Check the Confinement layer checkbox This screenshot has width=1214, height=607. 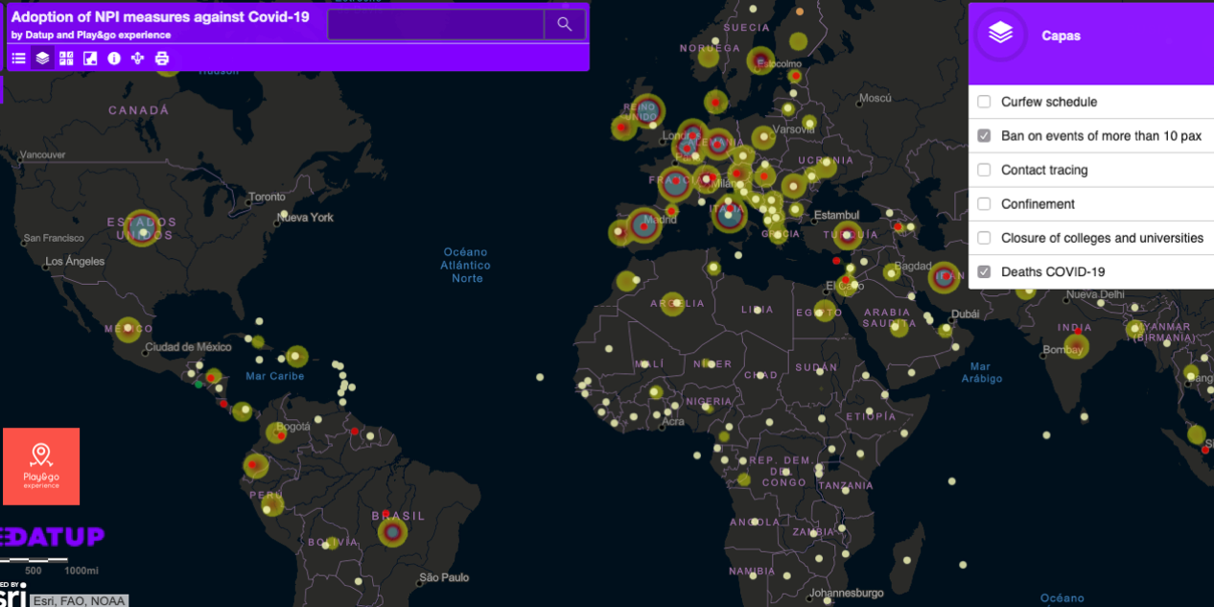coord(984,204)
